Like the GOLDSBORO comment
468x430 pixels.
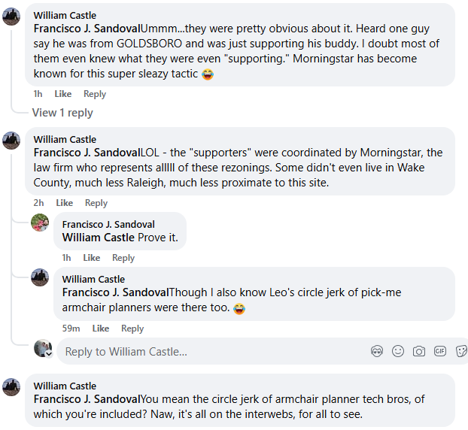[x=63, y=94]
